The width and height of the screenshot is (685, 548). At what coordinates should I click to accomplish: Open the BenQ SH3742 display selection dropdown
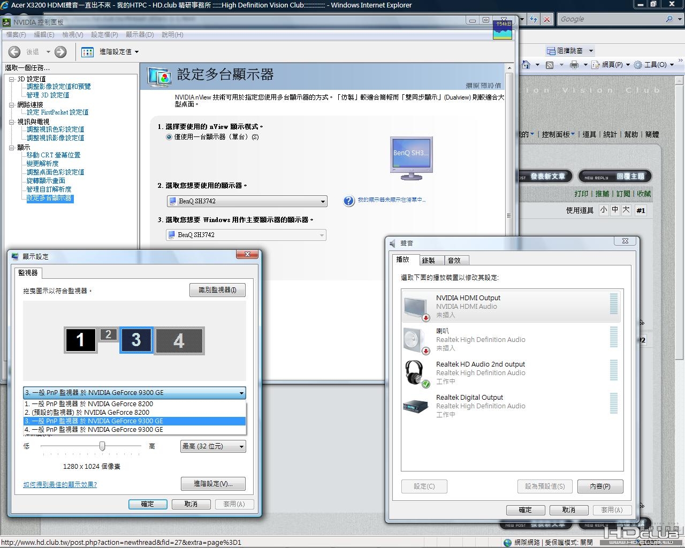coord(247,201)
